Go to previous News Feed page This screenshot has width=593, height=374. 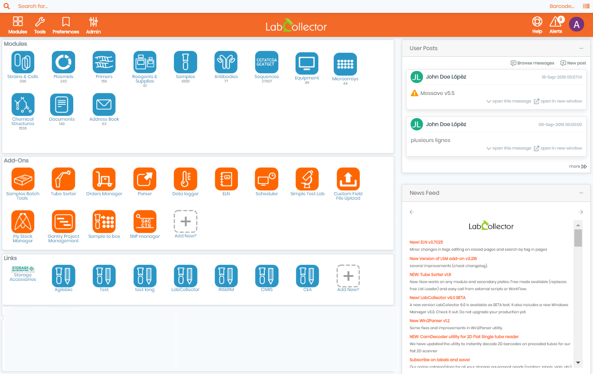tap(412, 212)
